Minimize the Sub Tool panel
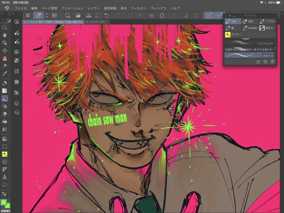 coord(234,16)
